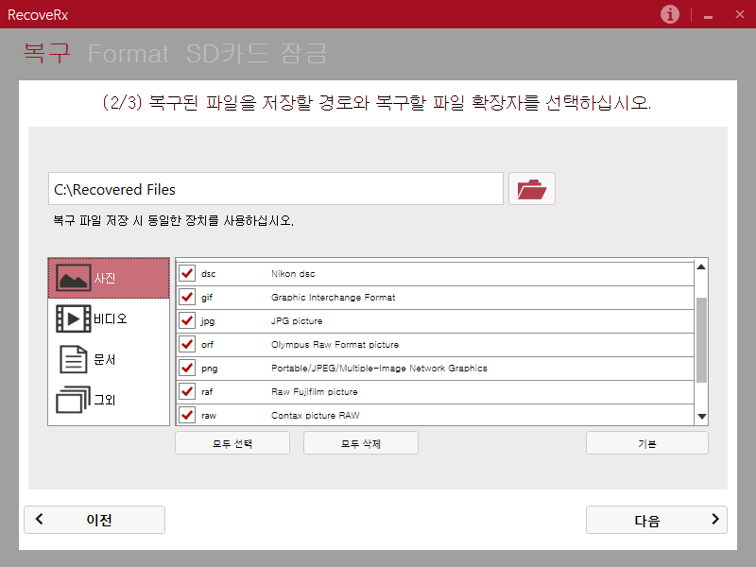Select the 문서 (Document) category
Viewport: 756px width, 567px height.
point(109,360)
